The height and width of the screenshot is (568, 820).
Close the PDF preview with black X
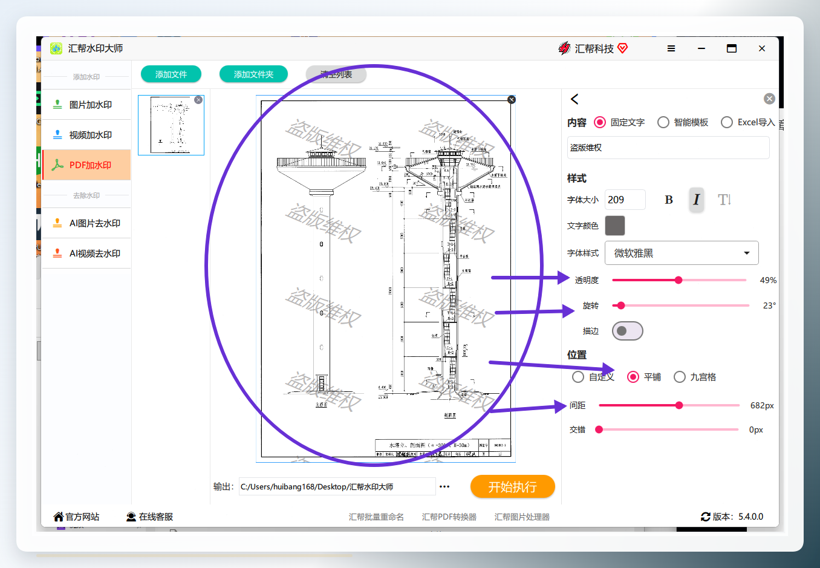(x=512, y=99)
